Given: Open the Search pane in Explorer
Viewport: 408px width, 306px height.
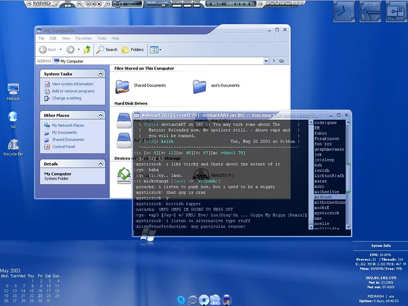Looking at the screenshot, I should point(106,50).
